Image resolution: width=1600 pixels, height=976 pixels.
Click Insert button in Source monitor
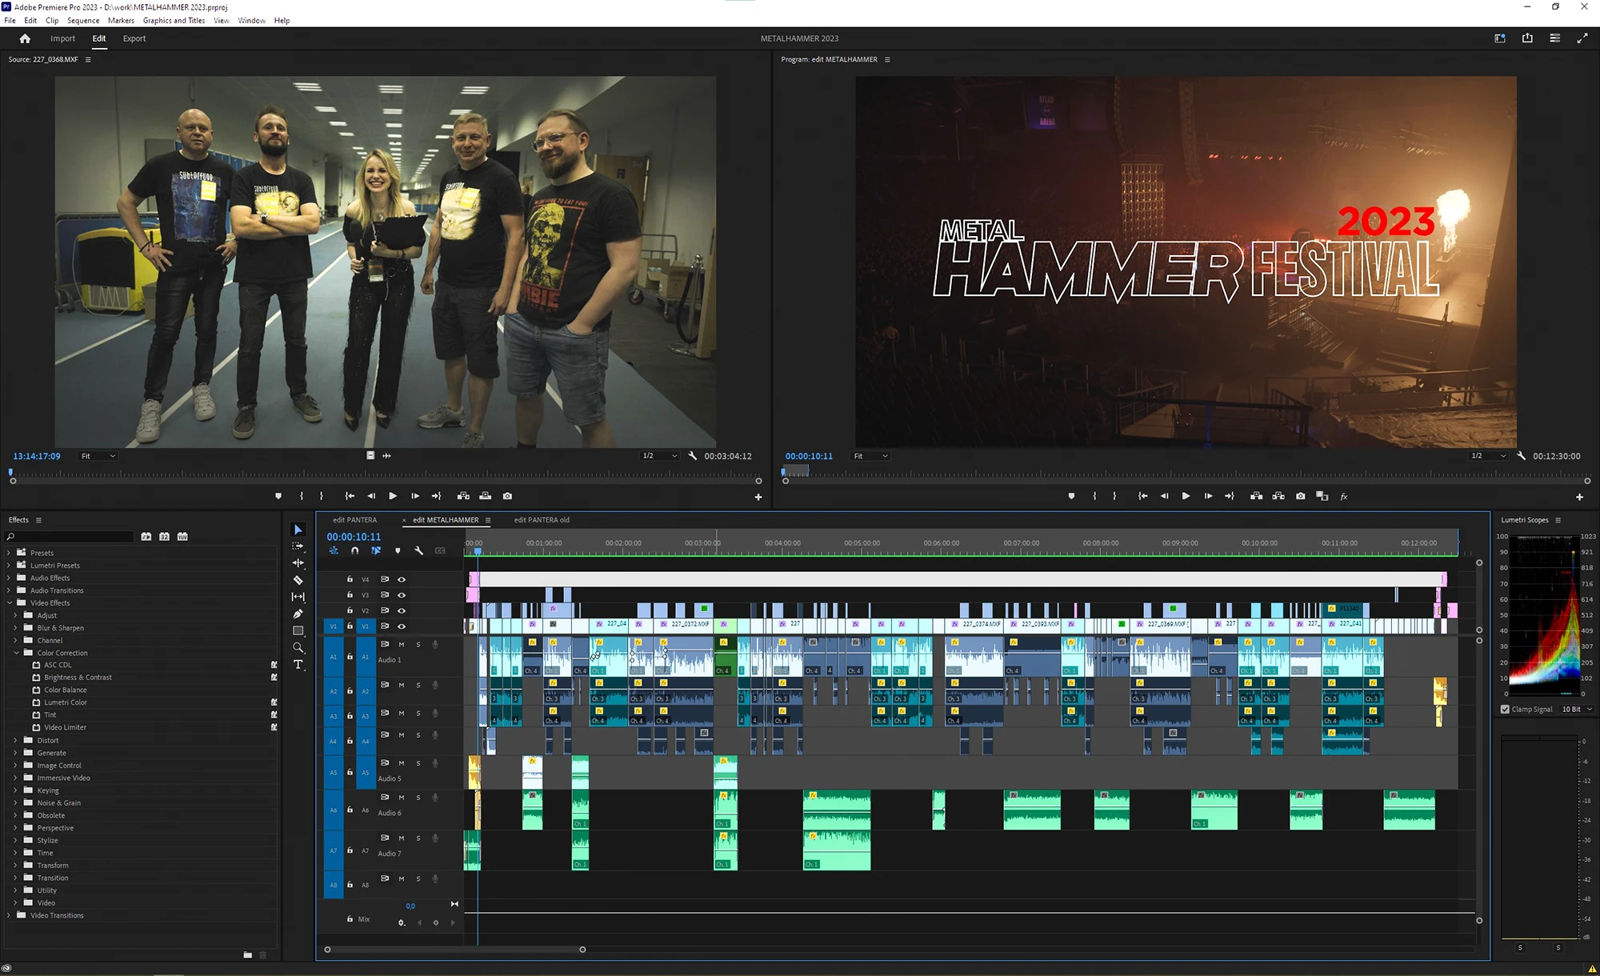click(x=463, y=496)
